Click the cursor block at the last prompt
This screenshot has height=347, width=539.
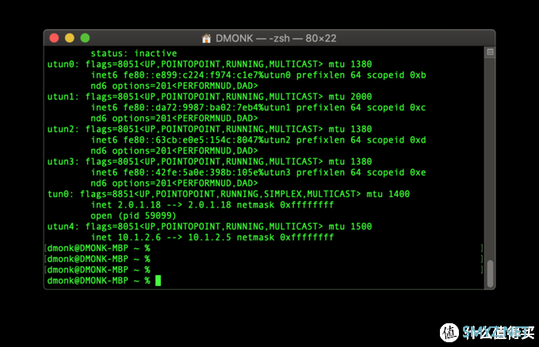[158, 280]
